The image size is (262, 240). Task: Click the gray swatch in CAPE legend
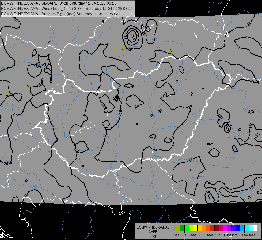(174, 228)
